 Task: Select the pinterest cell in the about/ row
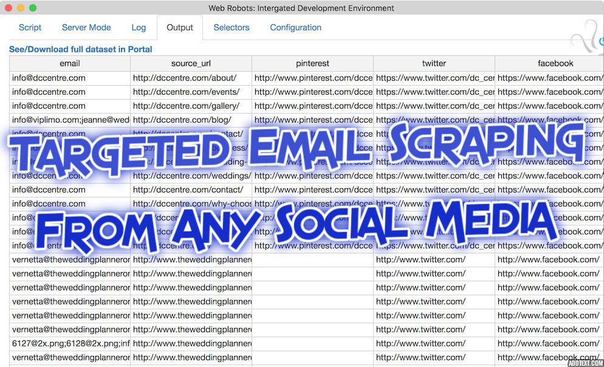(x=312, y=78)
